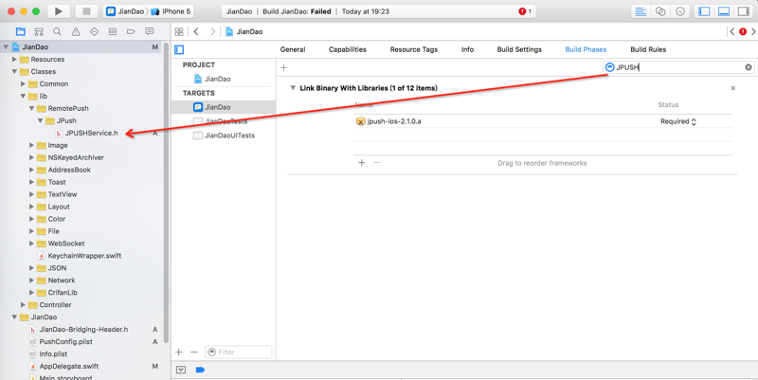Open related items grid menu

point(179,32)
